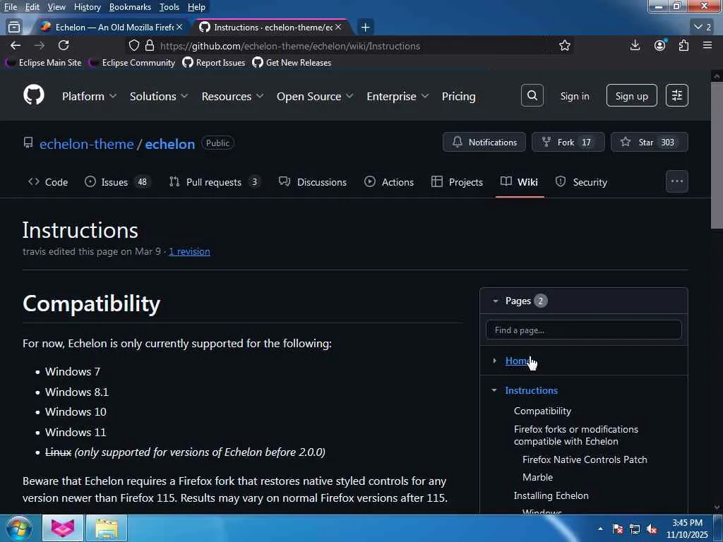Image resolution: width=723 pixels, height=542 pixels.
Task: Open the Actions tab
Action: (x=389, y=182)
